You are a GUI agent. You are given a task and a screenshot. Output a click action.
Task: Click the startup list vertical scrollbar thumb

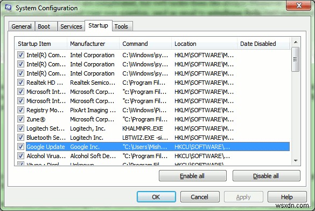tap(295, 59)
